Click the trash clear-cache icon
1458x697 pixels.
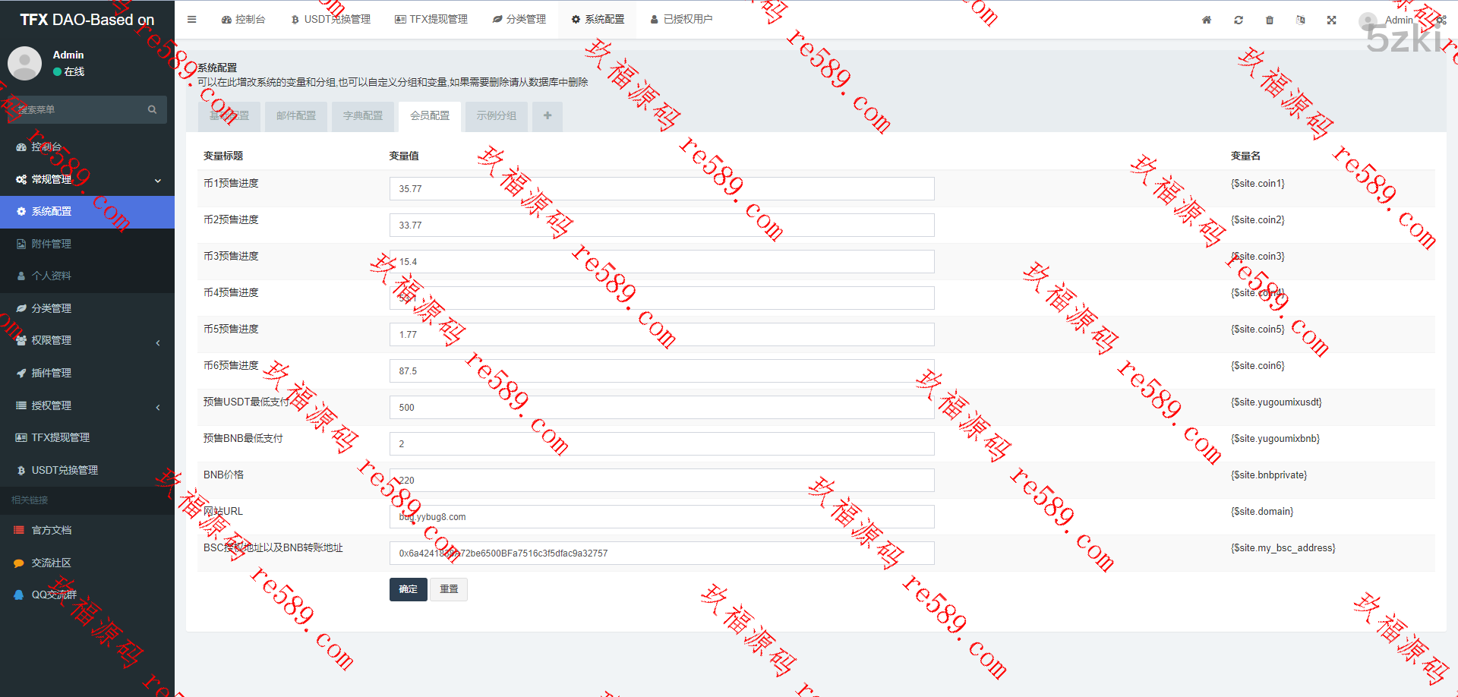coord(1270,20)
